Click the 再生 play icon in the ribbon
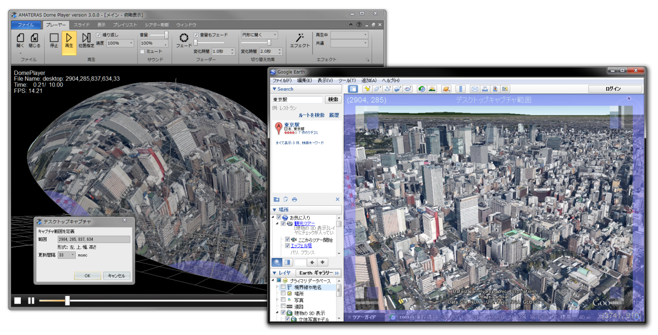The width and height of the screenshot is (658, 335). [69, 38]
